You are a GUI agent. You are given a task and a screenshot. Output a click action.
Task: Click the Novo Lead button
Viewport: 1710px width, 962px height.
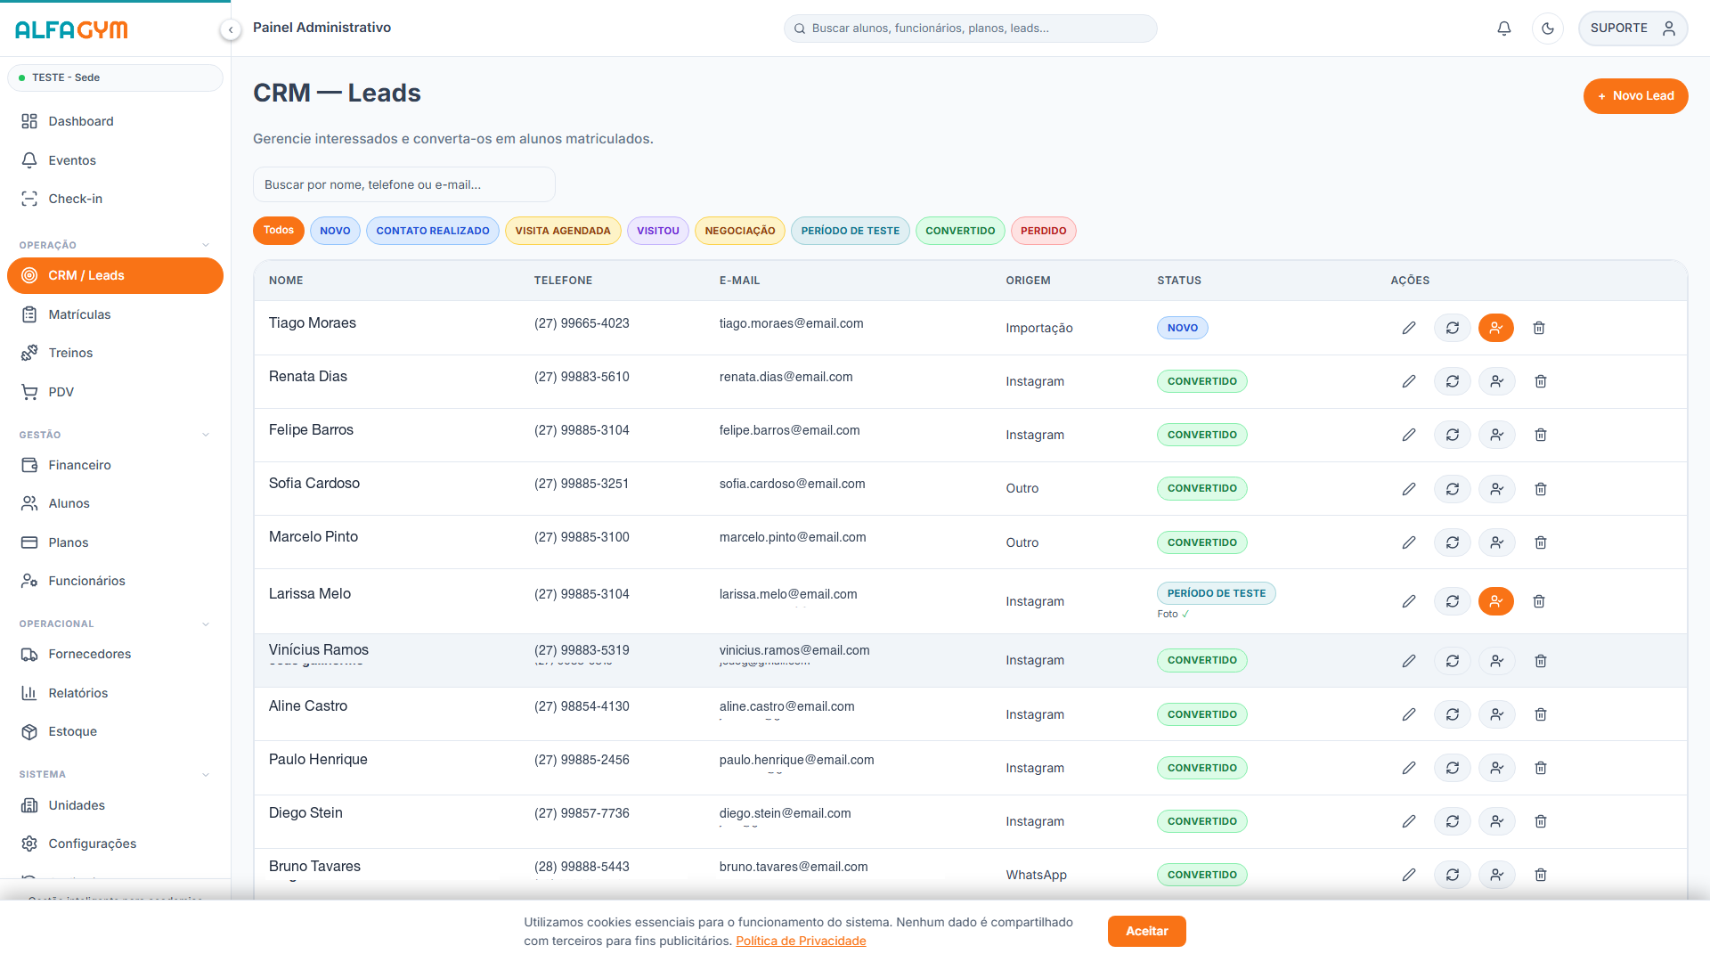click(x=1635, y=96)
